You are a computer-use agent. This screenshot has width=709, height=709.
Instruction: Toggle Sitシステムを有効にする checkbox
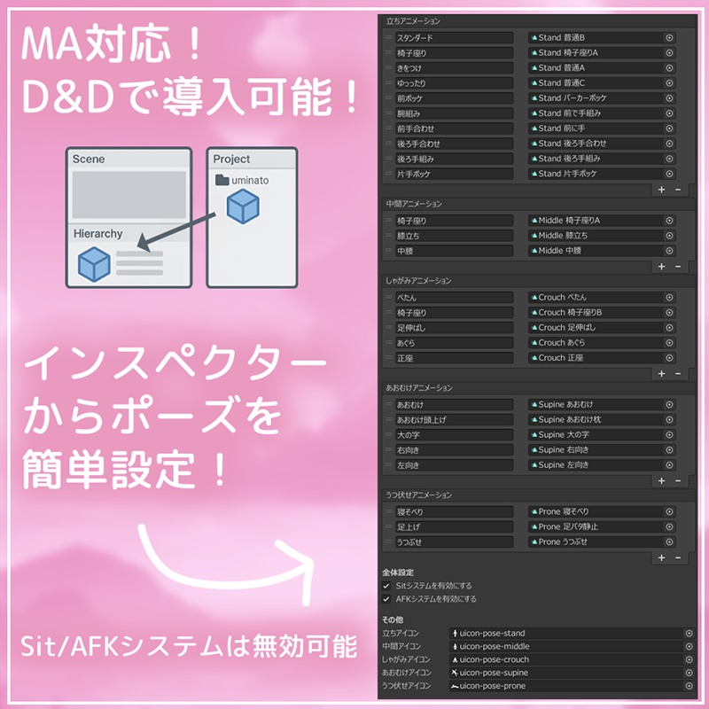click(x=386, y=586)
